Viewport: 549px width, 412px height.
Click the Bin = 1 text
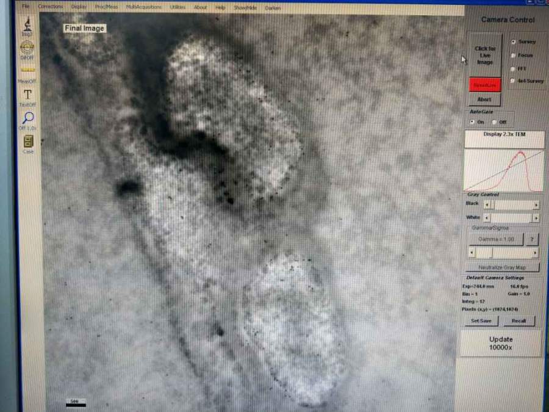[470, 294]
